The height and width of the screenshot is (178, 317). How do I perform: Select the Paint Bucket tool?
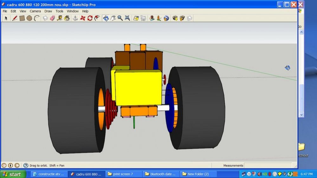click(67, 18)
